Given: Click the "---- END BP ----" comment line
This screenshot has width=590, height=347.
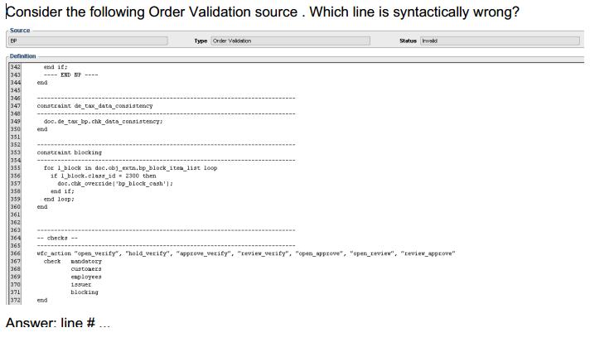Looking at the screenshot, I should pyautogui.click(x=74, y=75).
